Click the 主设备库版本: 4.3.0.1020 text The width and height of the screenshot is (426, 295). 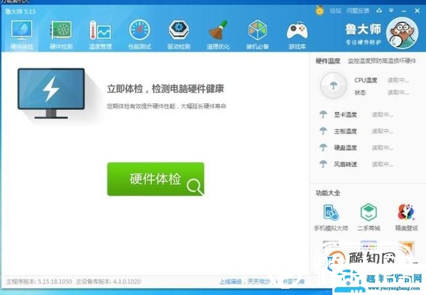click(x=108, y=281)
